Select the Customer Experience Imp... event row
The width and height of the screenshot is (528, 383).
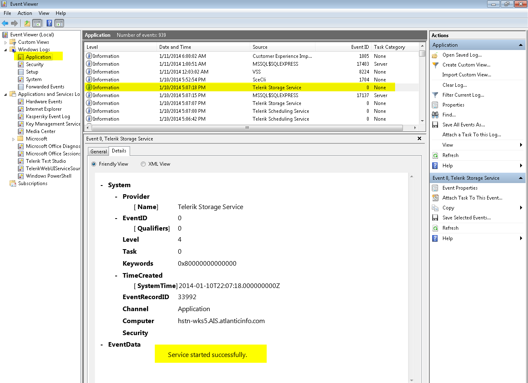tap(251, 56)
